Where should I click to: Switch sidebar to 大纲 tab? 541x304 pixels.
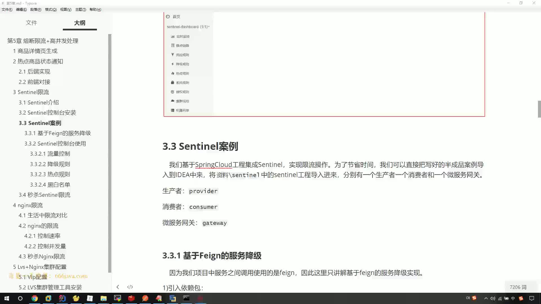[80, 23]
